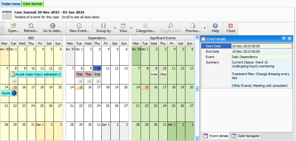The width and height of the screenshot is (296, 141).
Task: Click the Summary text field
Action: pos(262,74)
